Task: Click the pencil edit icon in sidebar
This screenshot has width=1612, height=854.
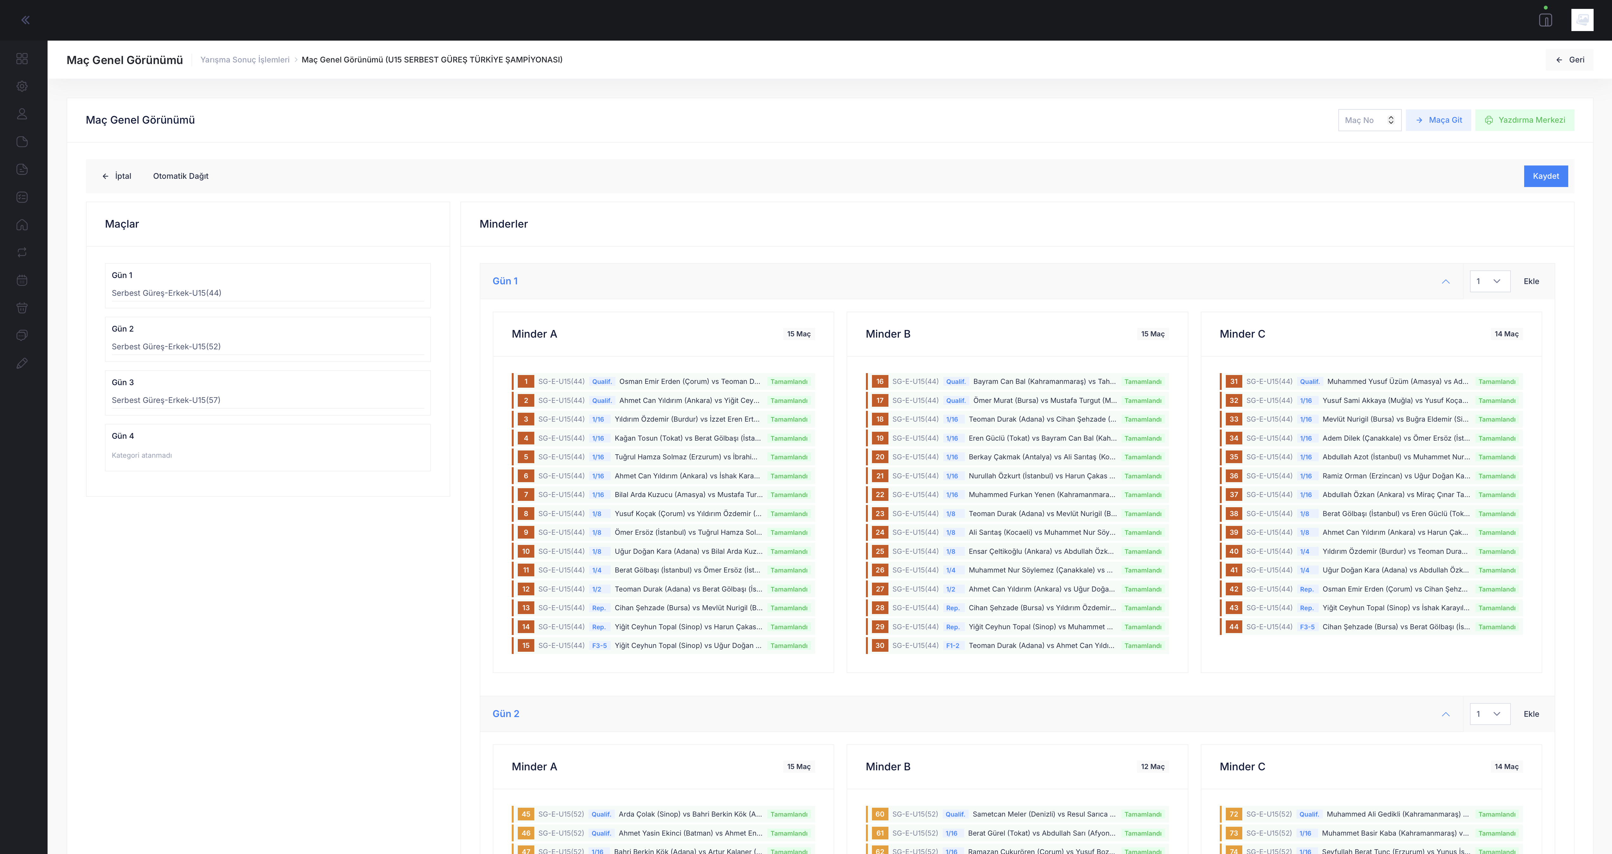Action: click(x=22, y=363)
